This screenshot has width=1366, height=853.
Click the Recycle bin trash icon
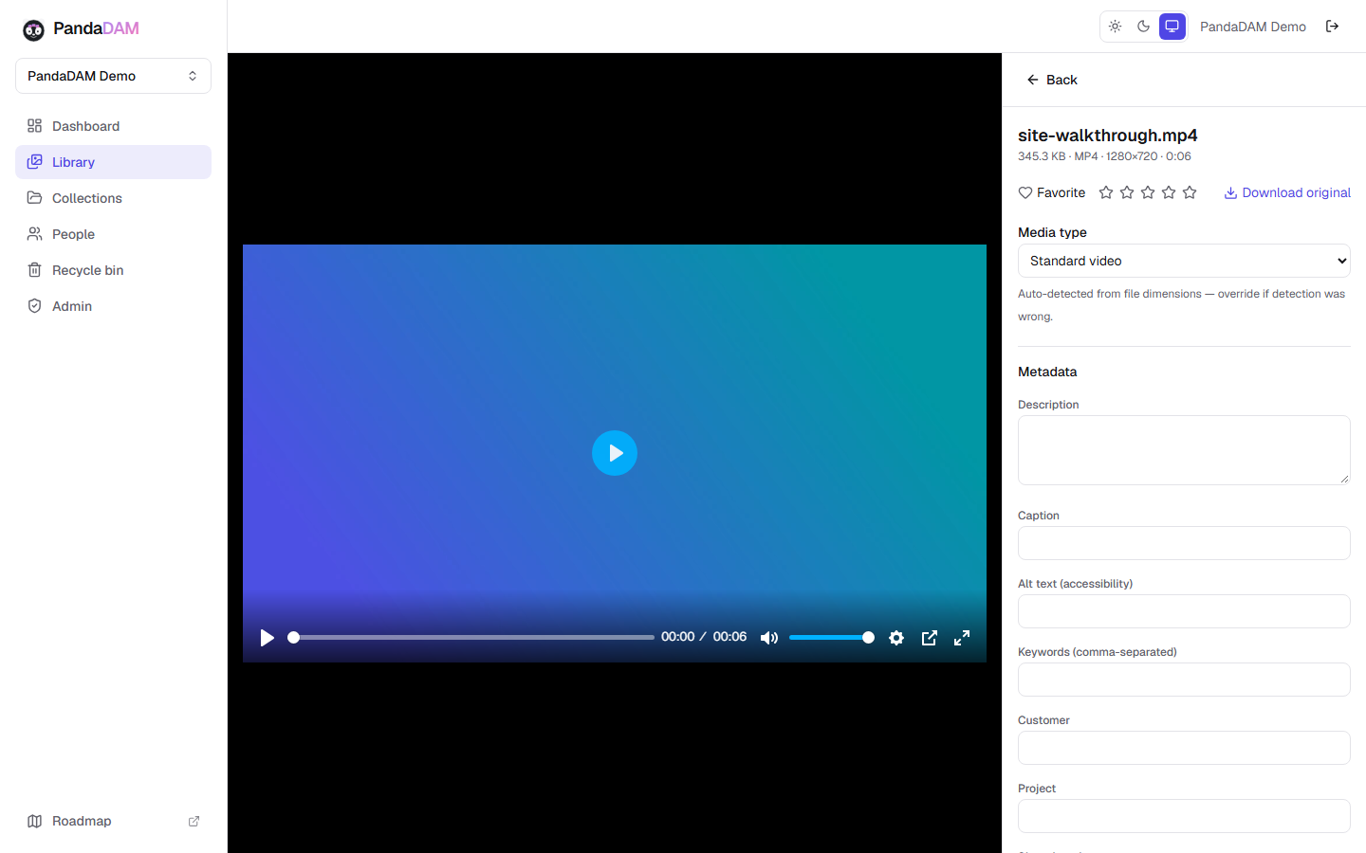point(35,270)
